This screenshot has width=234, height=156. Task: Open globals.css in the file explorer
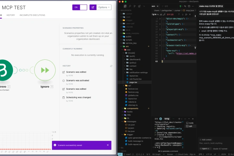133,96
